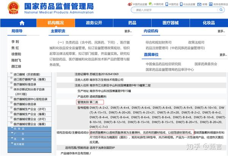This screenshot has width=228, height=156.
Task: Click the national emblem logo
Action: coord(13,8)
